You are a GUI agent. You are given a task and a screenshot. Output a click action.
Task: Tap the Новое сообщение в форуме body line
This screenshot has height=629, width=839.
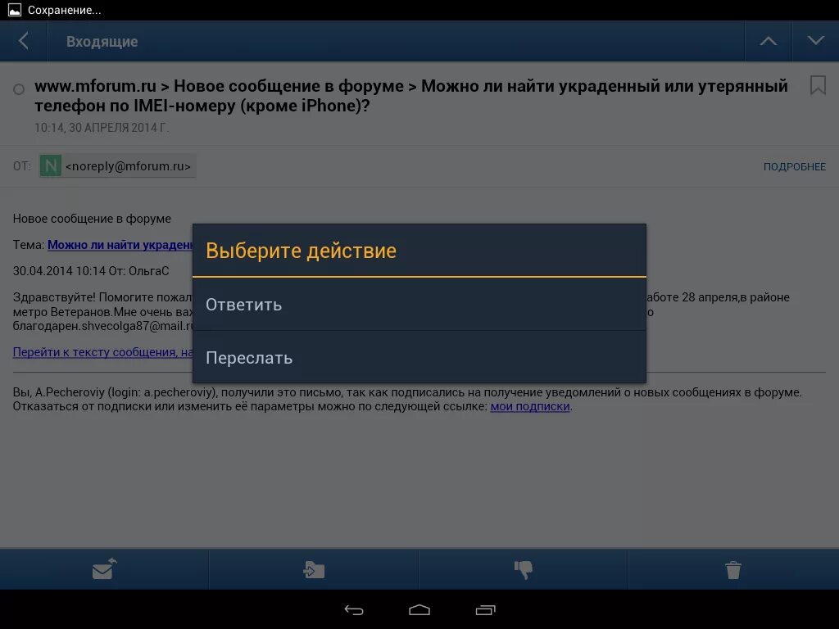point(92,219)
